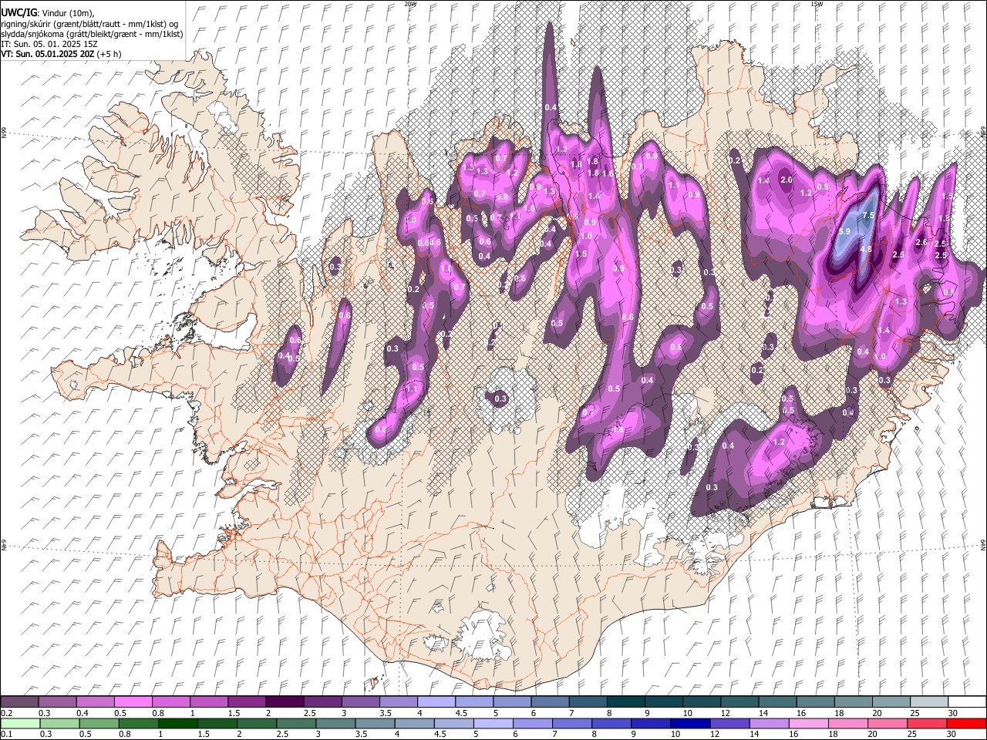Click the white upper swatch after 30
Viewport: 987px width, 740px height.
tap(967, 701)
